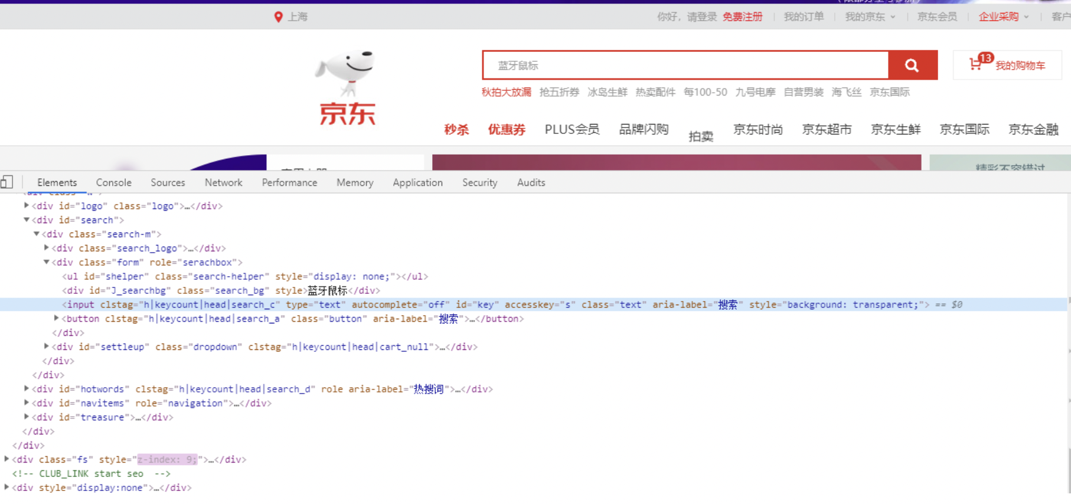Switch to the Sources tab

pos(168,182)
